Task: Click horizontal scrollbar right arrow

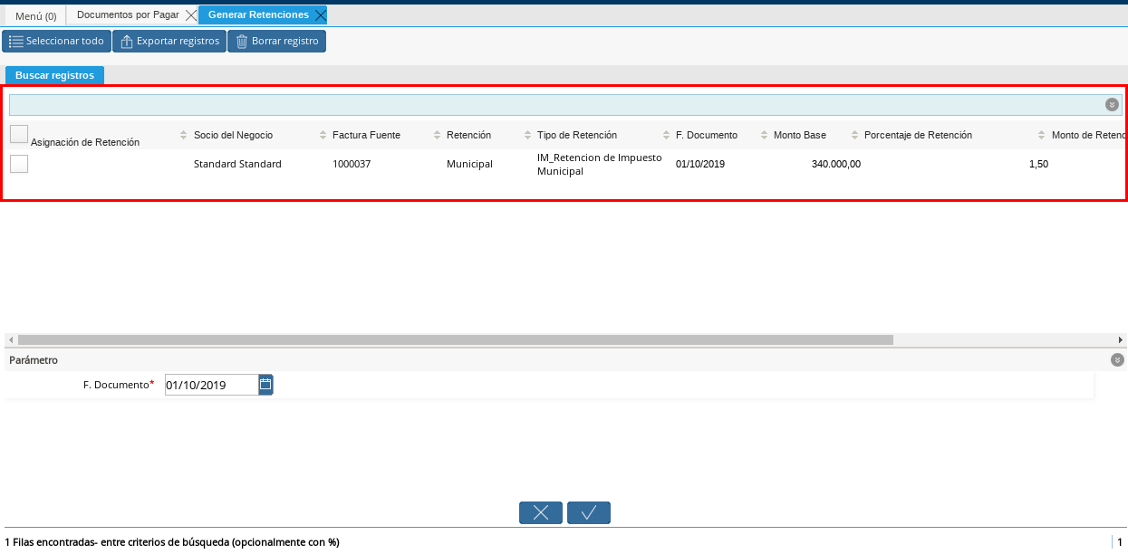Action: point(1121,339)
